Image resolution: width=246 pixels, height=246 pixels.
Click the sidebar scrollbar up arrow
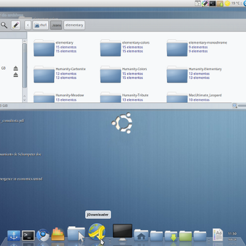pos(25,41)
